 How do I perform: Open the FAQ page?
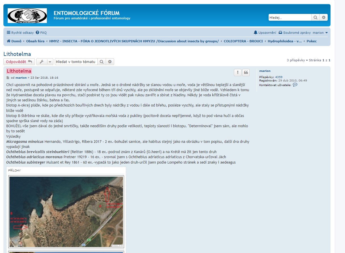[x=41, y=33]
